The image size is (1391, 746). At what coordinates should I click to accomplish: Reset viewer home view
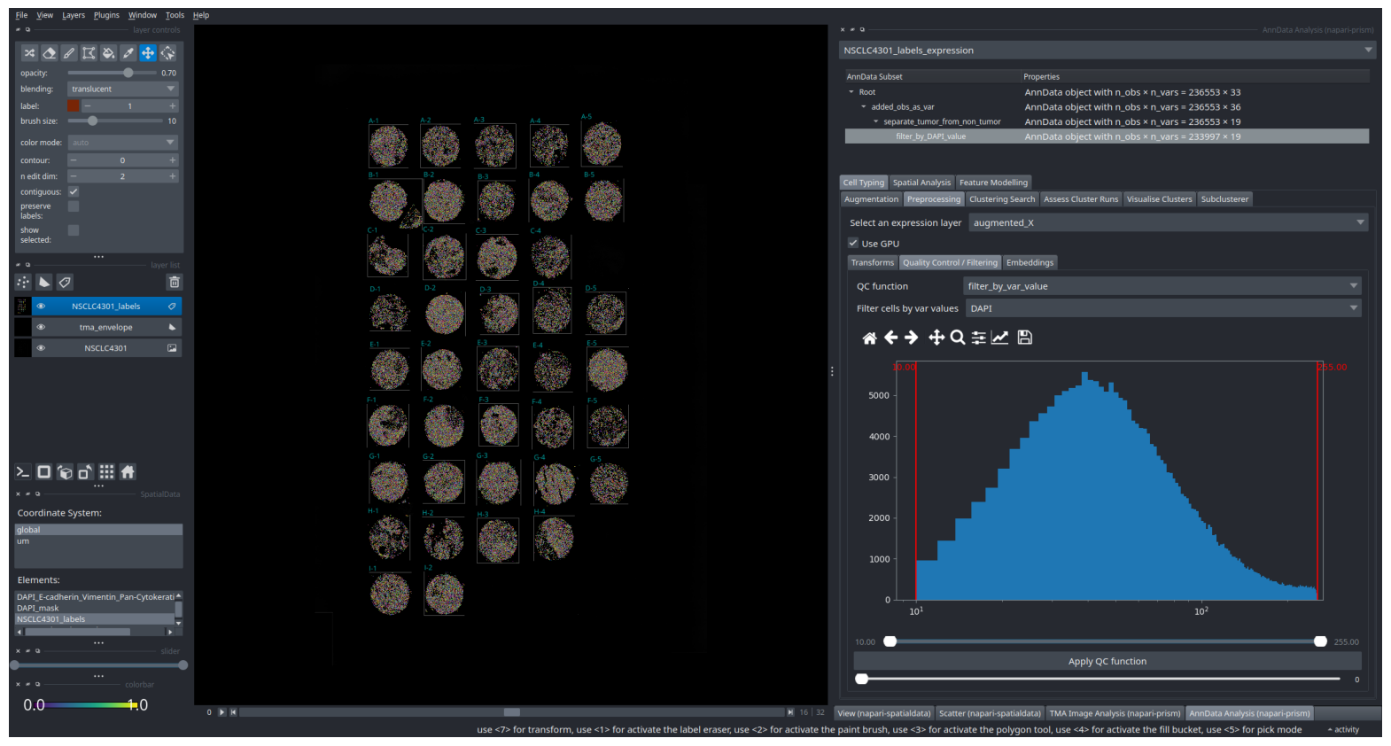[128, 472]
